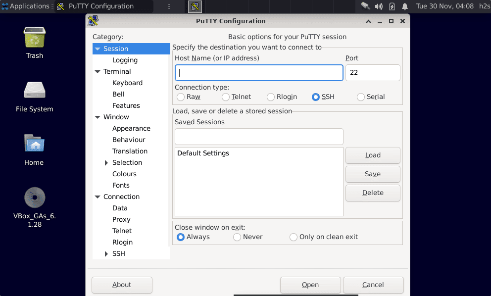Collapse the Session category tree
Viewport: 491px width, 296px height.
[x=97, y=49]
